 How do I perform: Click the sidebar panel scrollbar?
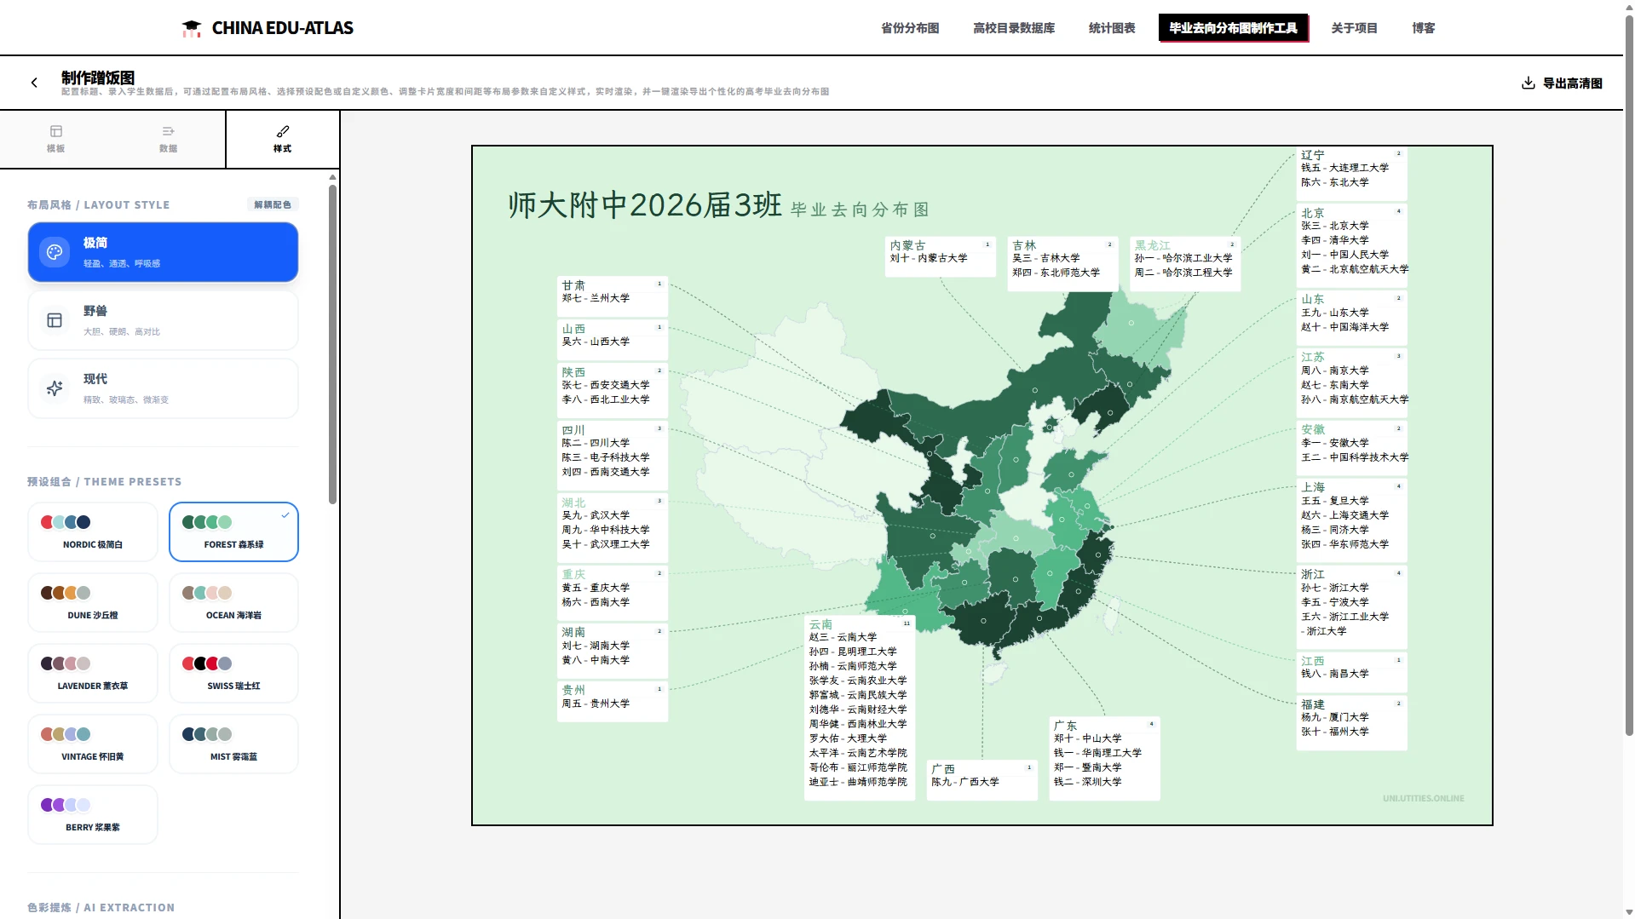[332, 343]
